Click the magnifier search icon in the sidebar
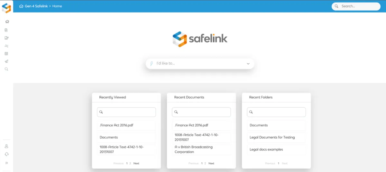The height and width of the screenshot is (172, 386). point(6,69)
